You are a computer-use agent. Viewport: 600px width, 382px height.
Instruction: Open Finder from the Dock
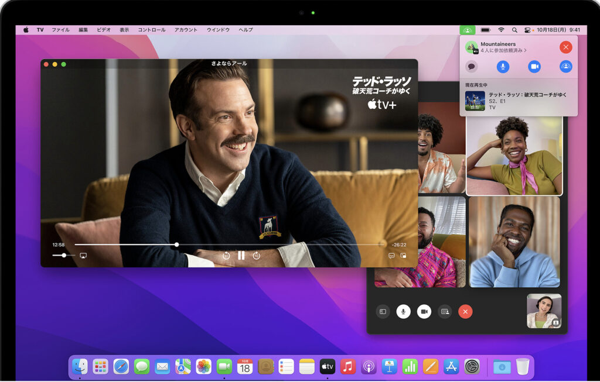80,367
